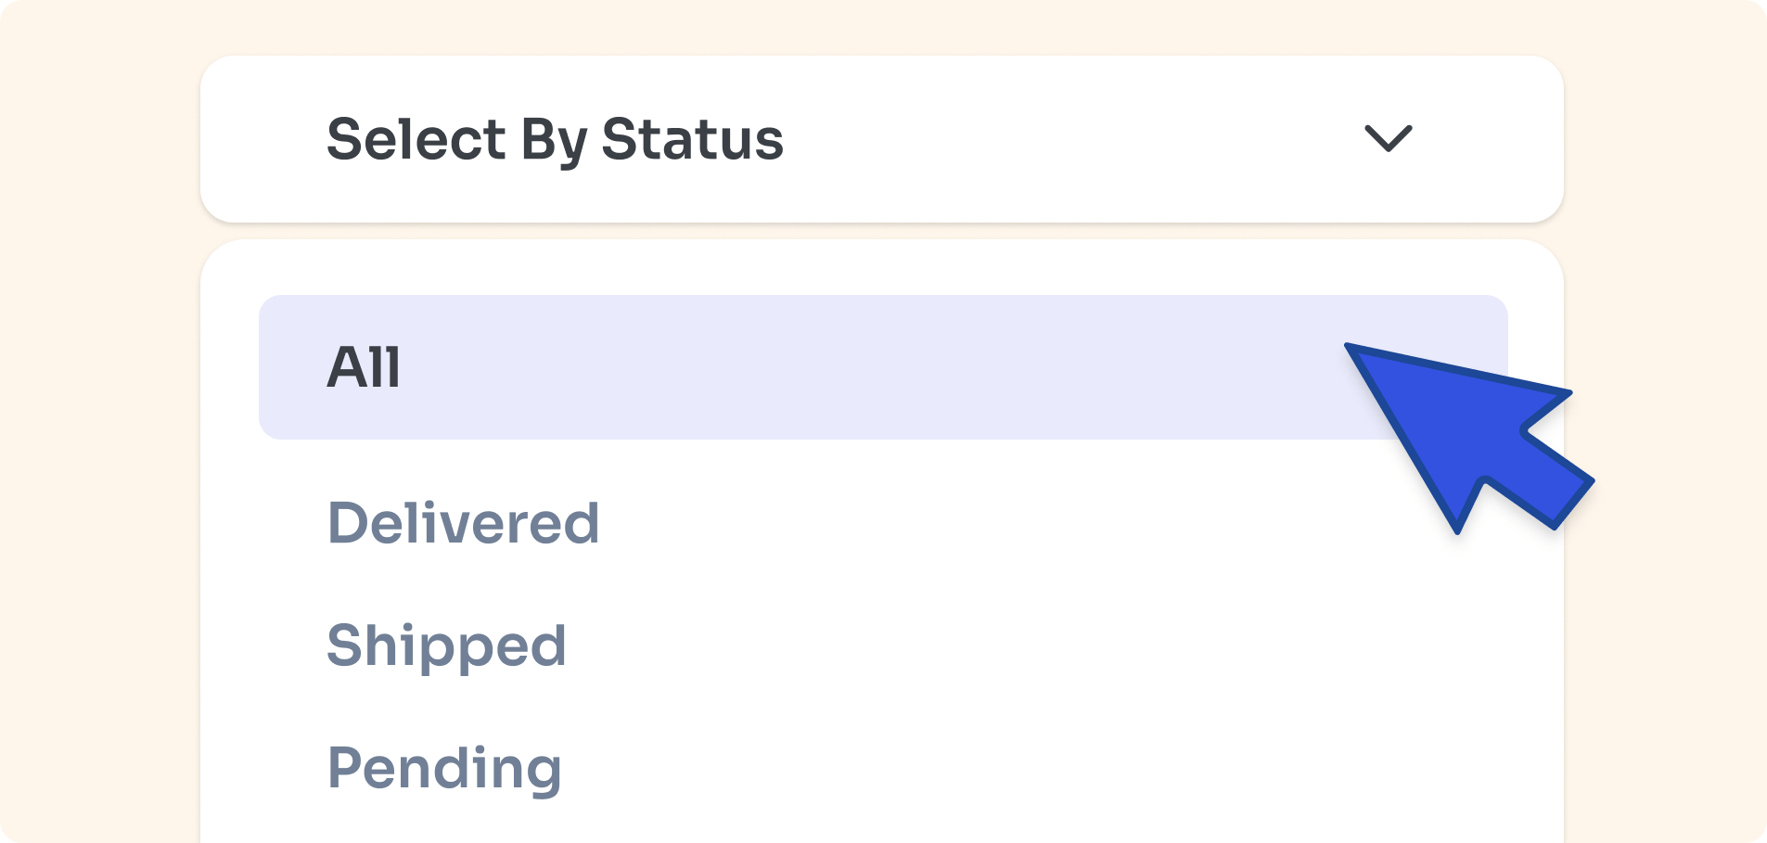The height and width of the screenshot is (843, 1767).
Task: Filter orders by Pending status
Action: click(x=444, y=768)
